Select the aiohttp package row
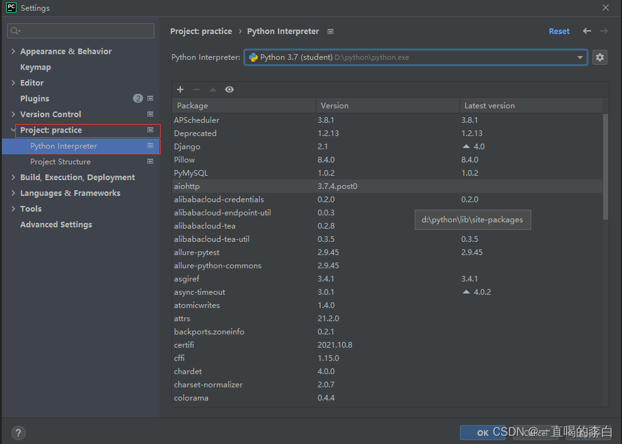622x444 pixels. click(x=387, y=186)
